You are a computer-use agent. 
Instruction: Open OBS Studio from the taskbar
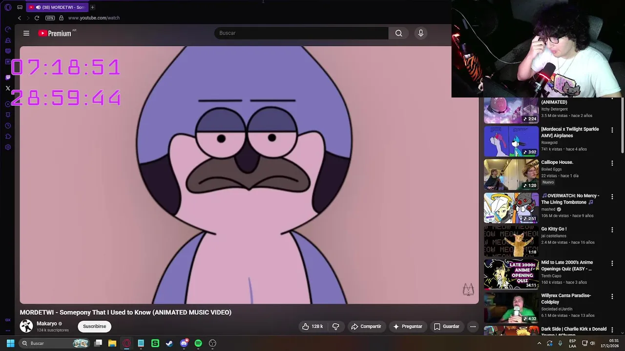(212, 343)
